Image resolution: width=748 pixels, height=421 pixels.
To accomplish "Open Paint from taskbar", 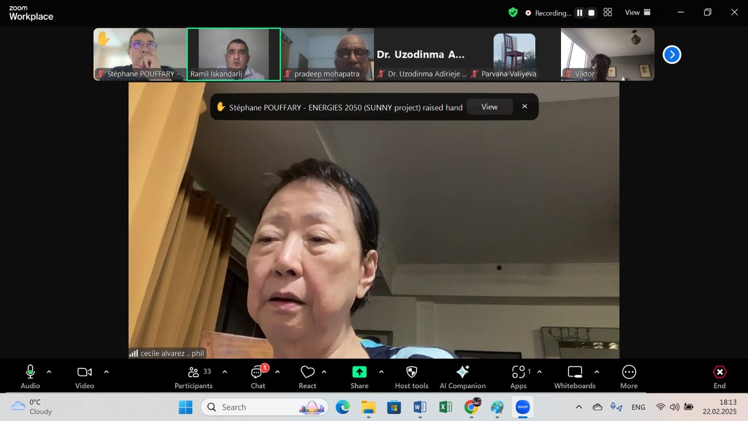I will click(497, 407).
